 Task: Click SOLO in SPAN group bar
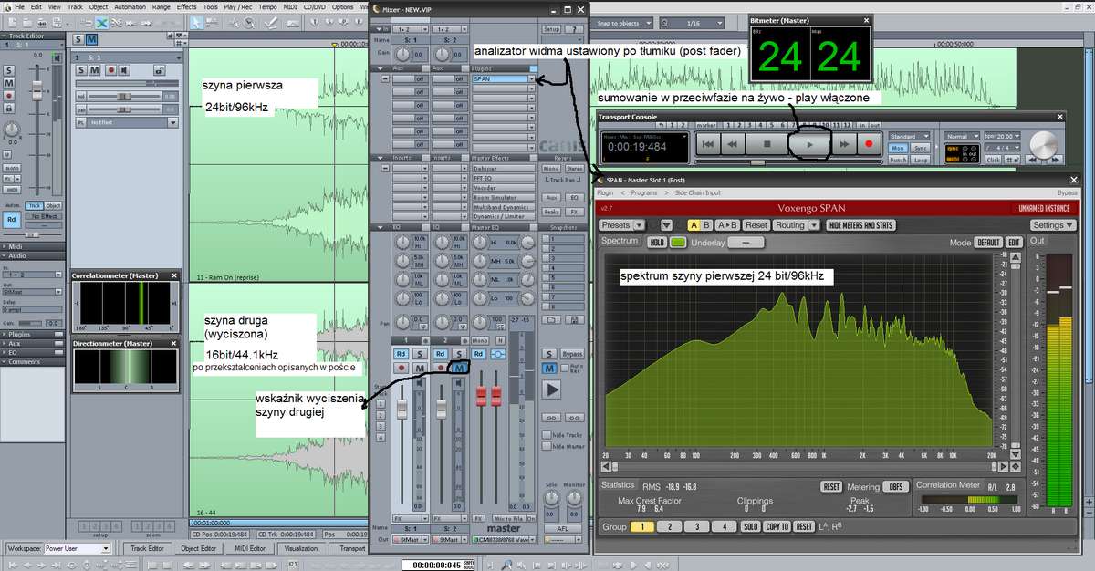point(750,526)
